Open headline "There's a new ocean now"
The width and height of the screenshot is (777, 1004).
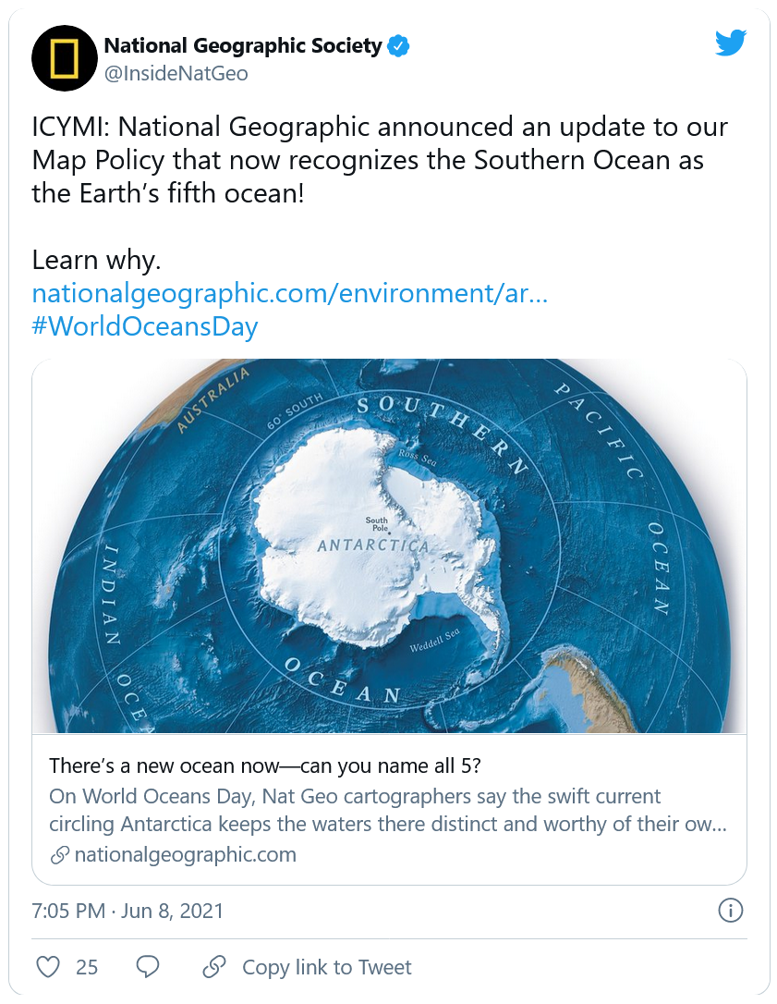click(x=265, y=765)
